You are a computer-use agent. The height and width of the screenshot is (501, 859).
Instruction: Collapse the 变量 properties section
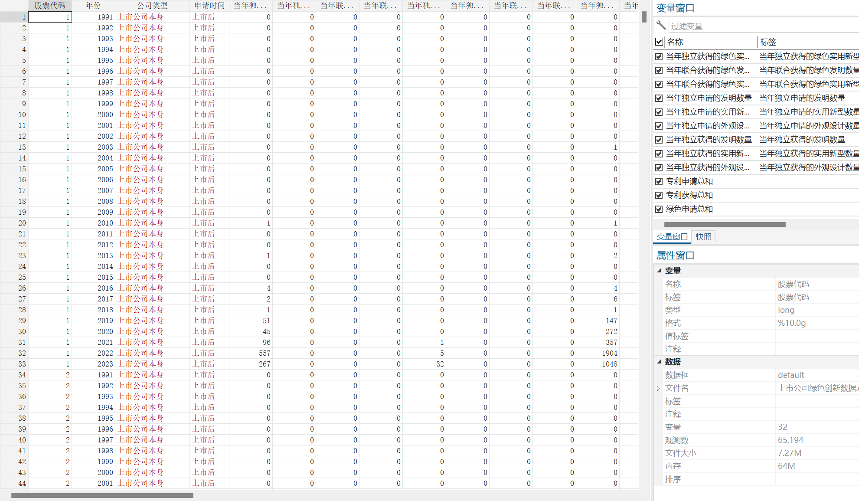coord(659,271)
